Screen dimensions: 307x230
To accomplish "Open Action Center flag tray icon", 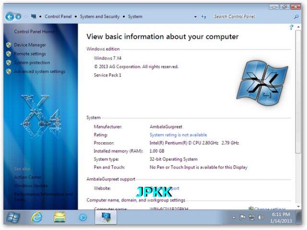I will click(x=243, y=217).
